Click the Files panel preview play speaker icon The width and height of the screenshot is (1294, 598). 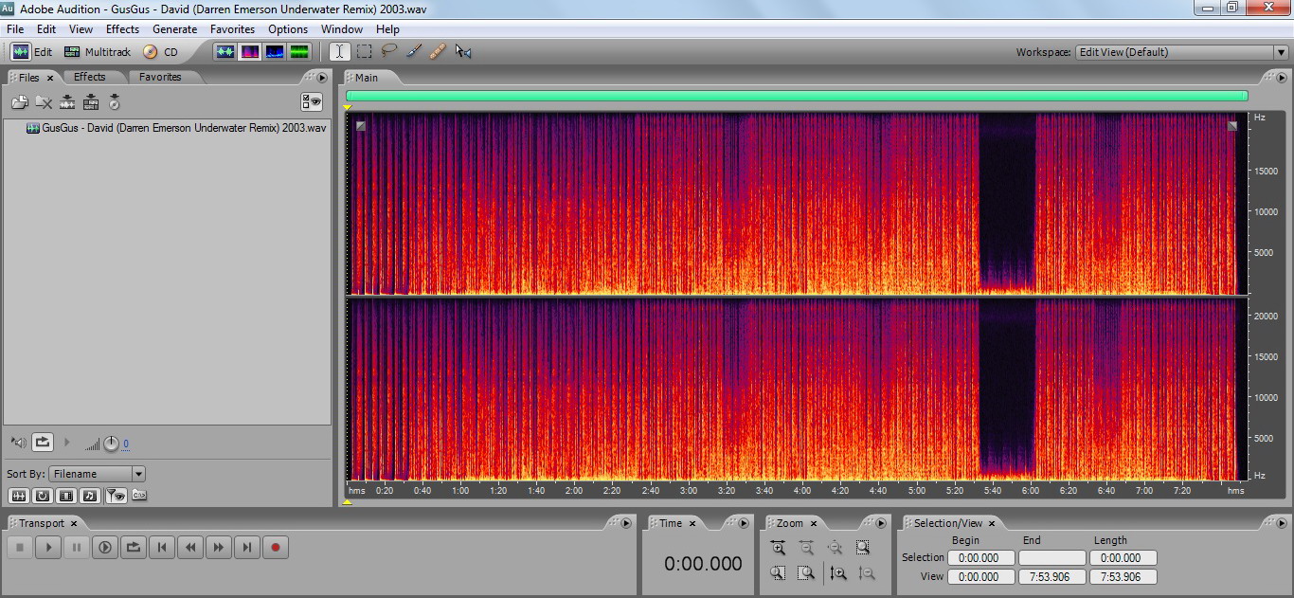point(19,443)
